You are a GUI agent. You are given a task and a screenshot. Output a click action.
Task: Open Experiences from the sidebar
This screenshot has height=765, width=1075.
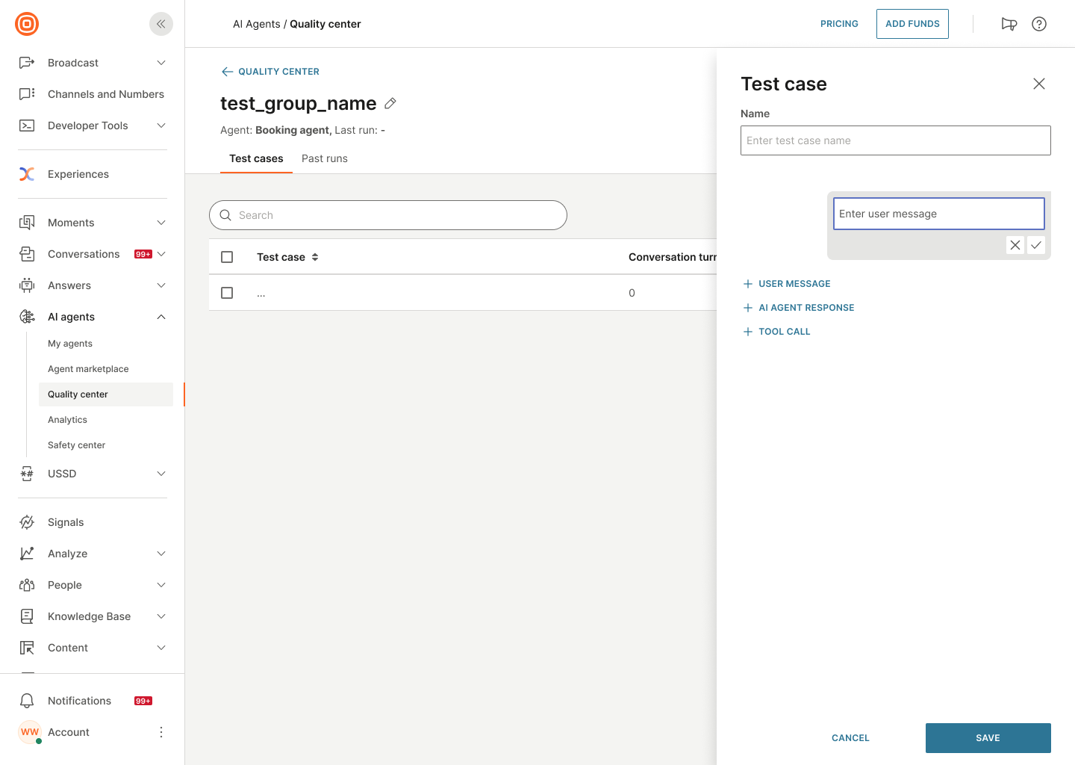click(x=78, y=174)
